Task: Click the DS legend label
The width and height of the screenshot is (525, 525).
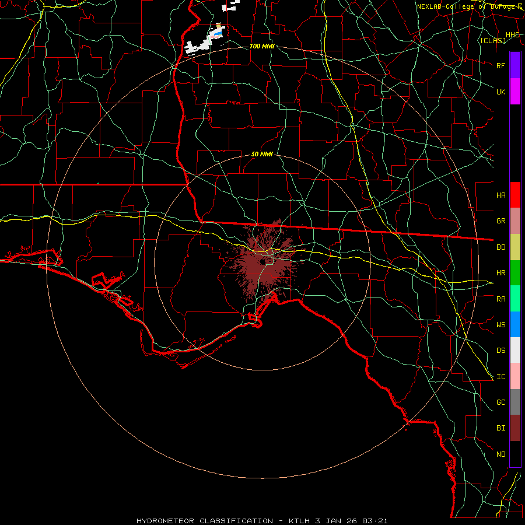Action: click(501, 351)
